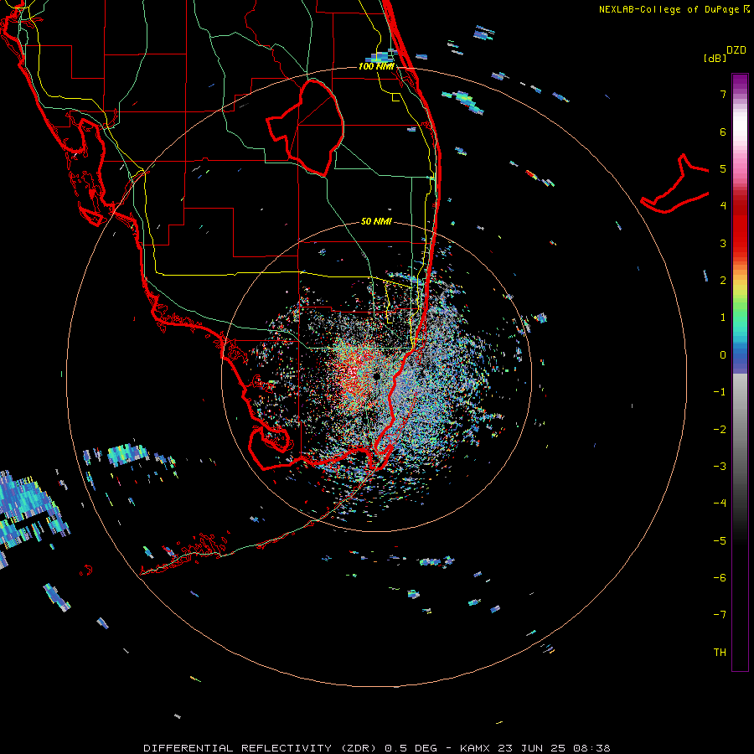Click the -7 value on the color scale
Image resolution: width=754 pixels, height=754 pixels.
tap(720, 615)
